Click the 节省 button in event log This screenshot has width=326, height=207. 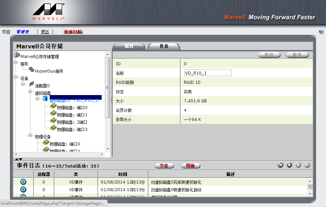(x=164, y=166)
